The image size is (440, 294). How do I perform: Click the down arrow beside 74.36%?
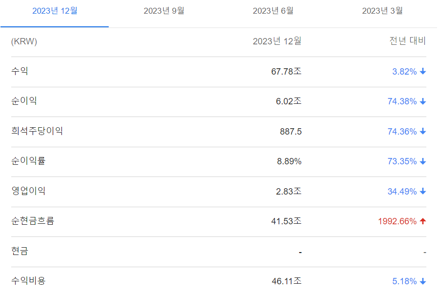pos(423,132)
